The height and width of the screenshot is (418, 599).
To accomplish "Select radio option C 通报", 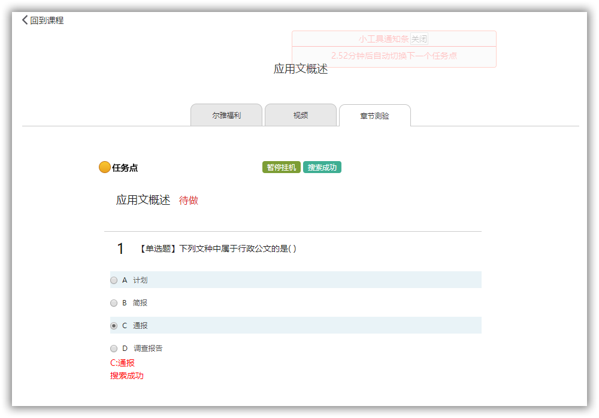I will pyautogui.click(x=114, y=326).
